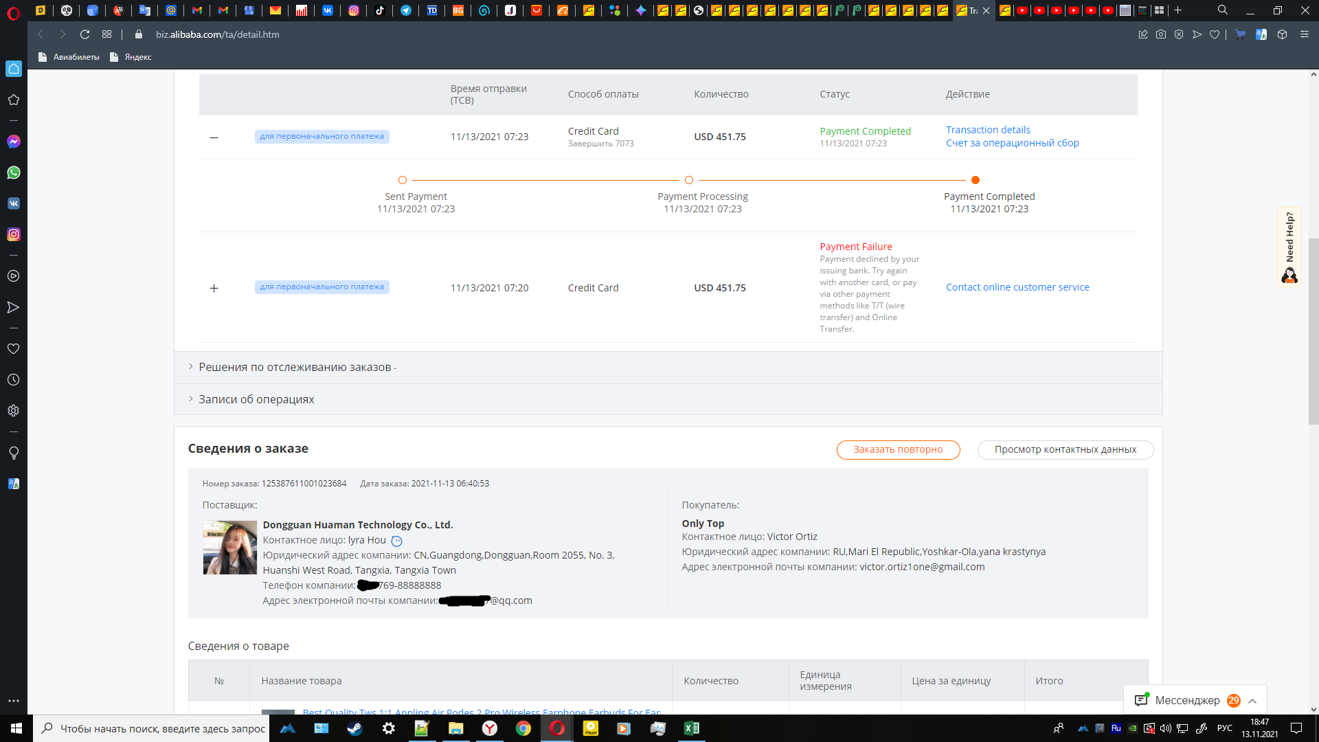The height and width of the screenshot is (742, 1319).
Task: Click the chat icon next to Iyra Hou
Action: 396,541
